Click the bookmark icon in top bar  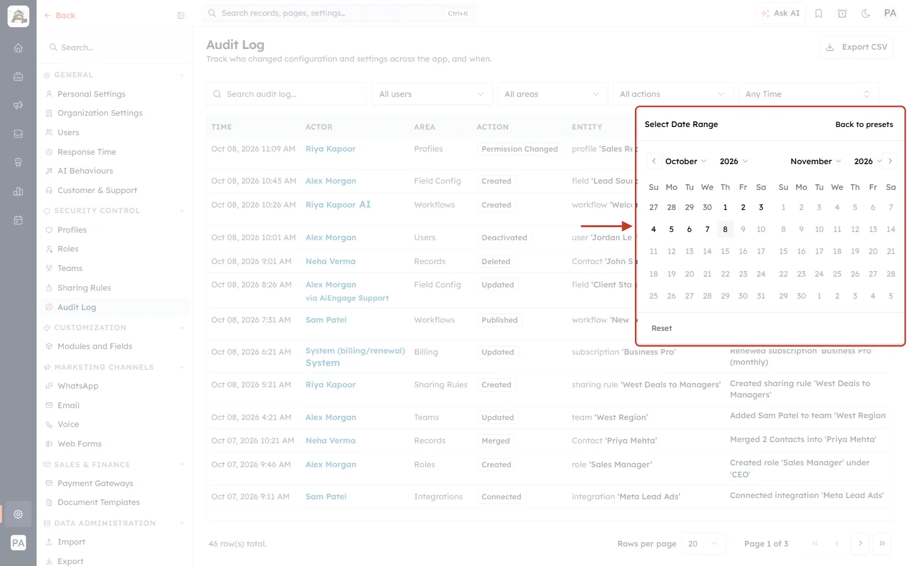819,13
